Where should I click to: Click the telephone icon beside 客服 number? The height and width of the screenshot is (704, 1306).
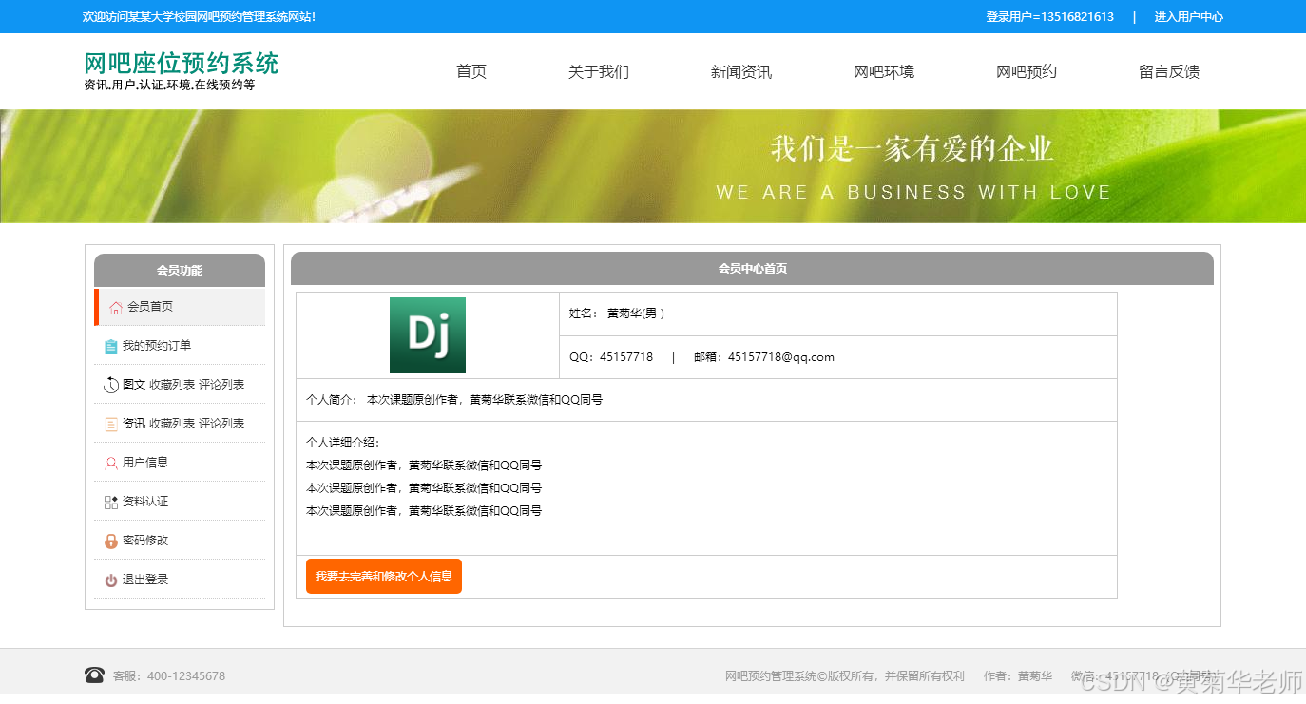93,675
